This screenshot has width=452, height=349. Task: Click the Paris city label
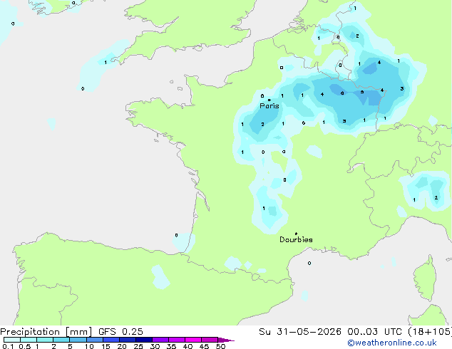click(x=269, y=106)
